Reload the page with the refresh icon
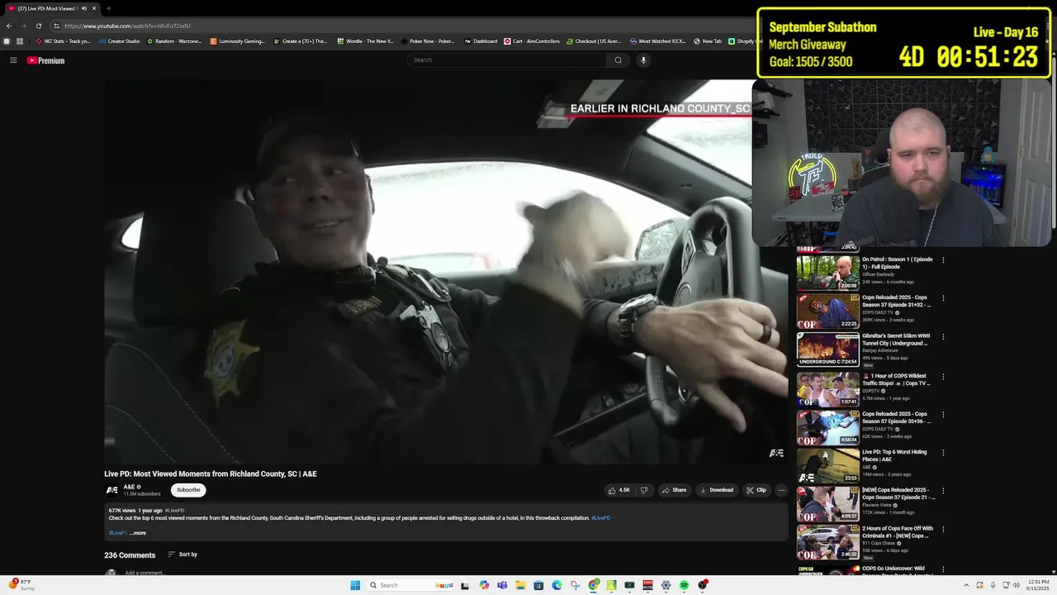The height and width of the screenshot is (595, 1057). coord(38,26)
